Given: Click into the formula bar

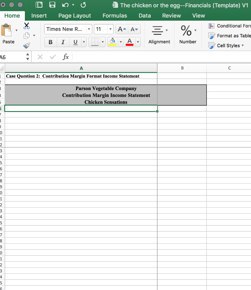Looking at the screenshot, I should tap(162, 57).
